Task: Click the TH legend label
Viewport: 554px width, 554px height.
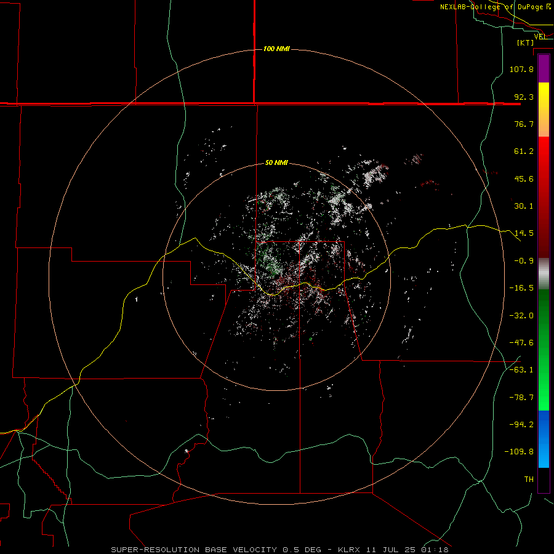Action: [529, 480]
